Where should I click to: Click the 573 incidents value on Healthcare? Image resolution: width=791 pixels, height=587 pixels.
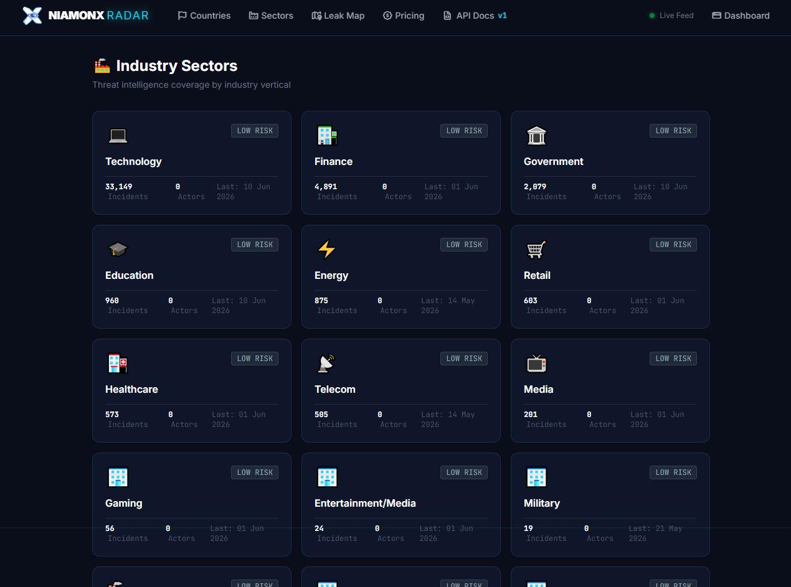(x=112, y=415)
